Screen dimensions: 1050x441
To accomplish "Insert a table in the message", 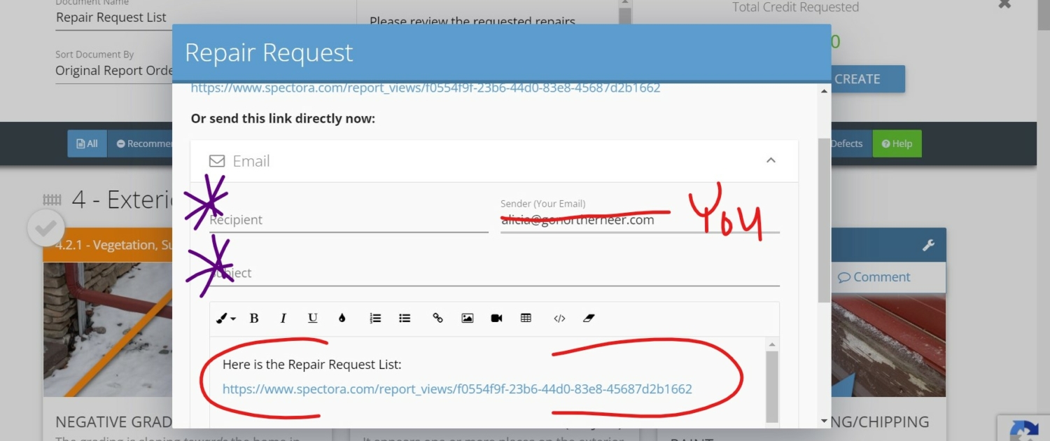I will pos(526,318).
